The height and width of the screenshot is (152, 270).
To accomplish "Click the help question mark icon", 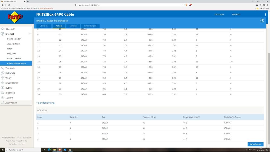I will click(262, 21).
